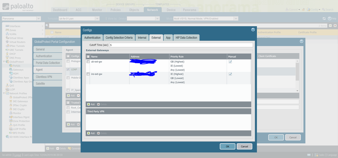Switch to the HIP Data Collection tab
338x158 pixels.
(187, 38)
